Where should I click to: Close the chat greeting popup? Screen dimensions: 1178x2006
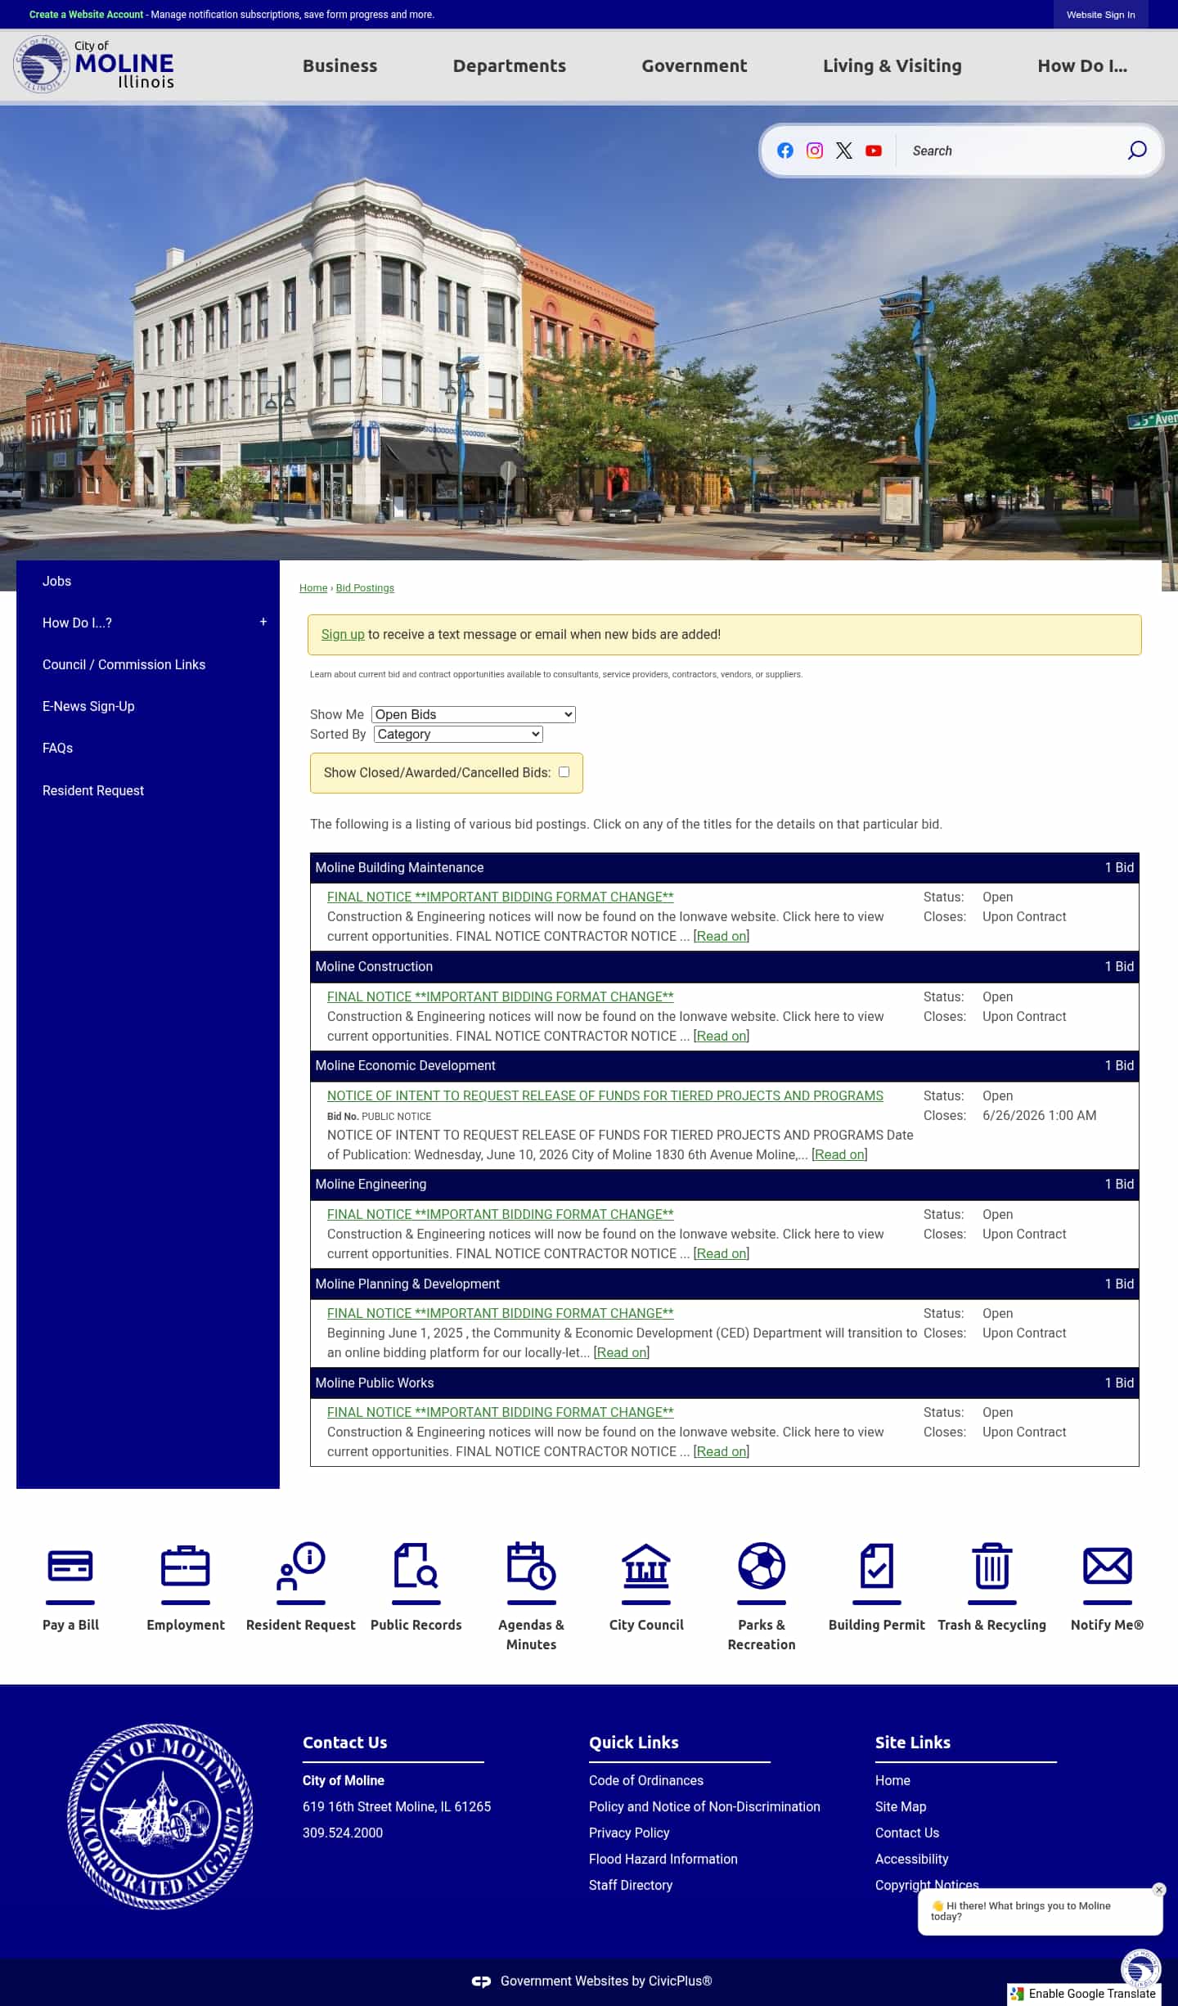1158,1890
